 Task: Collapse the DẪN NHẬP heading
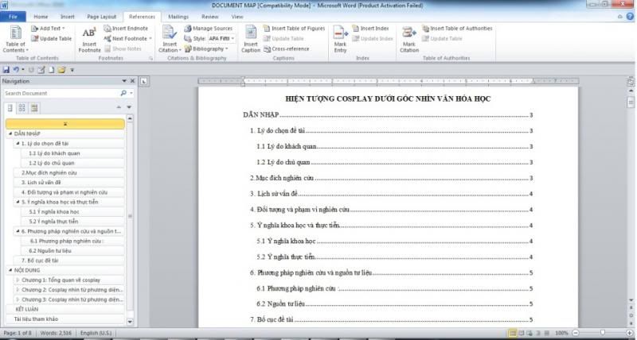tap(9, 133)
